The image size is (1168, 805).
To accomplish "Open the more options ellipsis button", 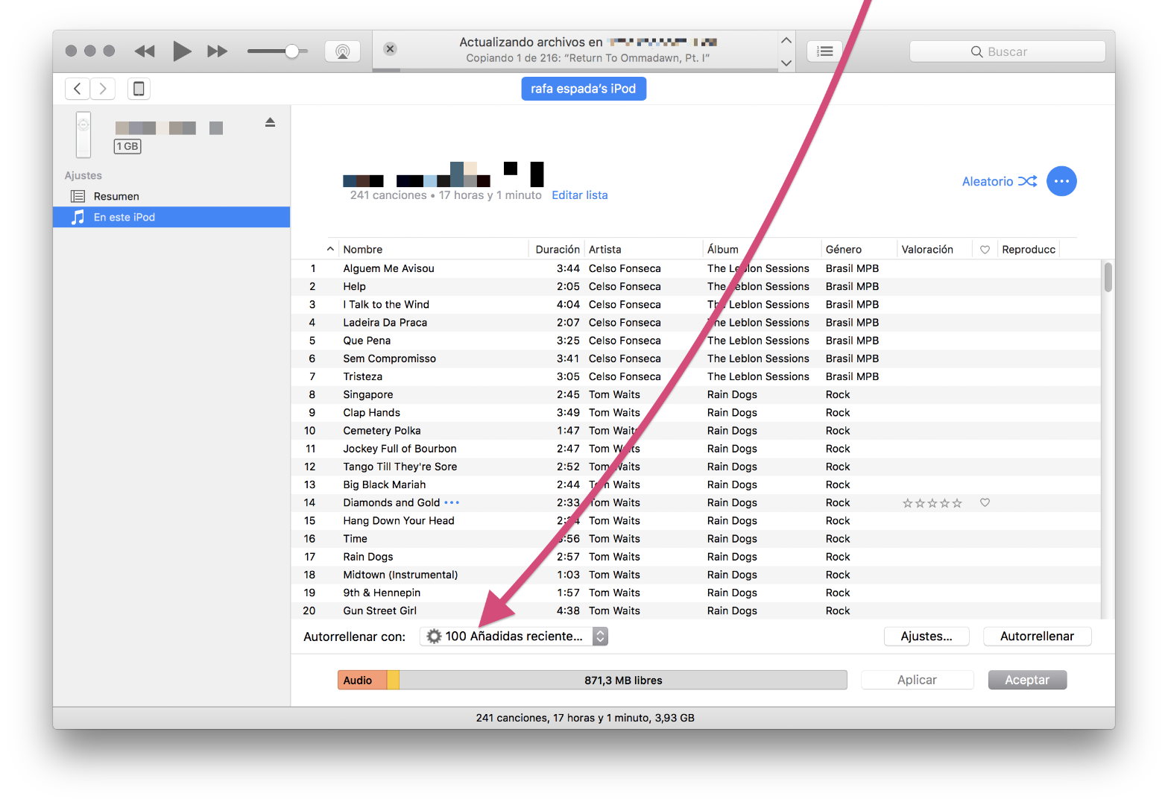I will (1062, 181).
